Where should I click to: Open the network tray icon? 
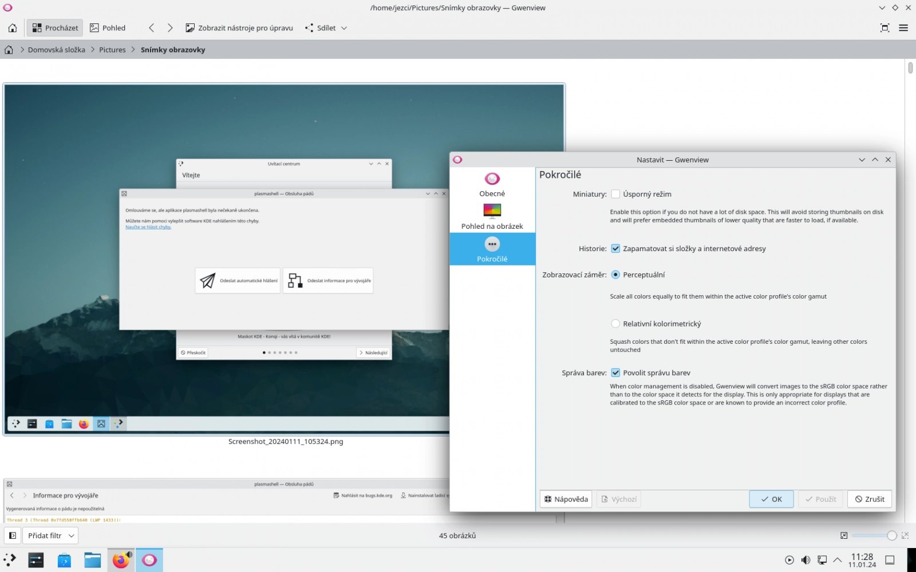pyautogui.click(x=822, y=560)
